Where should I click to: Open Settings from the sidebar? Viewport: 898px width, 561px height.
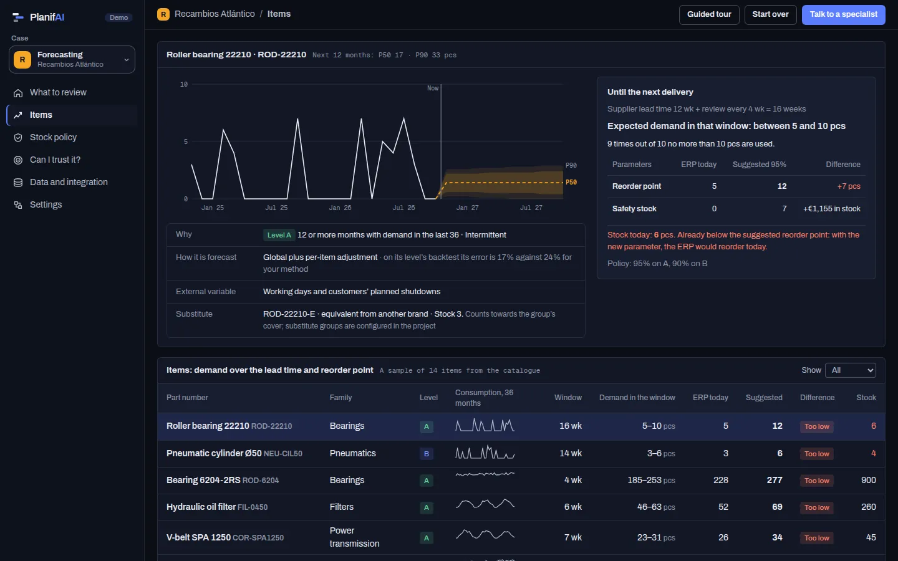pos(72,205)
